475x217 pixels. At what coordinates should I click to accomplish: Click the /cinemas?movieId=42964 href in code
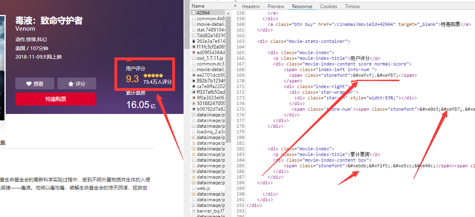pos(357,24)
